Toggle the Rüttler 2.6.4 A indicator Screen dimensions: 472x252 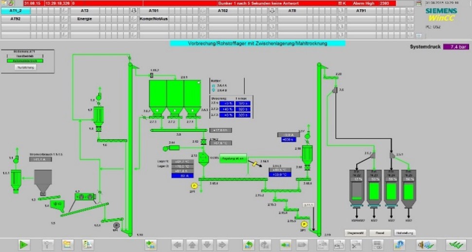[x=214, y=86]
